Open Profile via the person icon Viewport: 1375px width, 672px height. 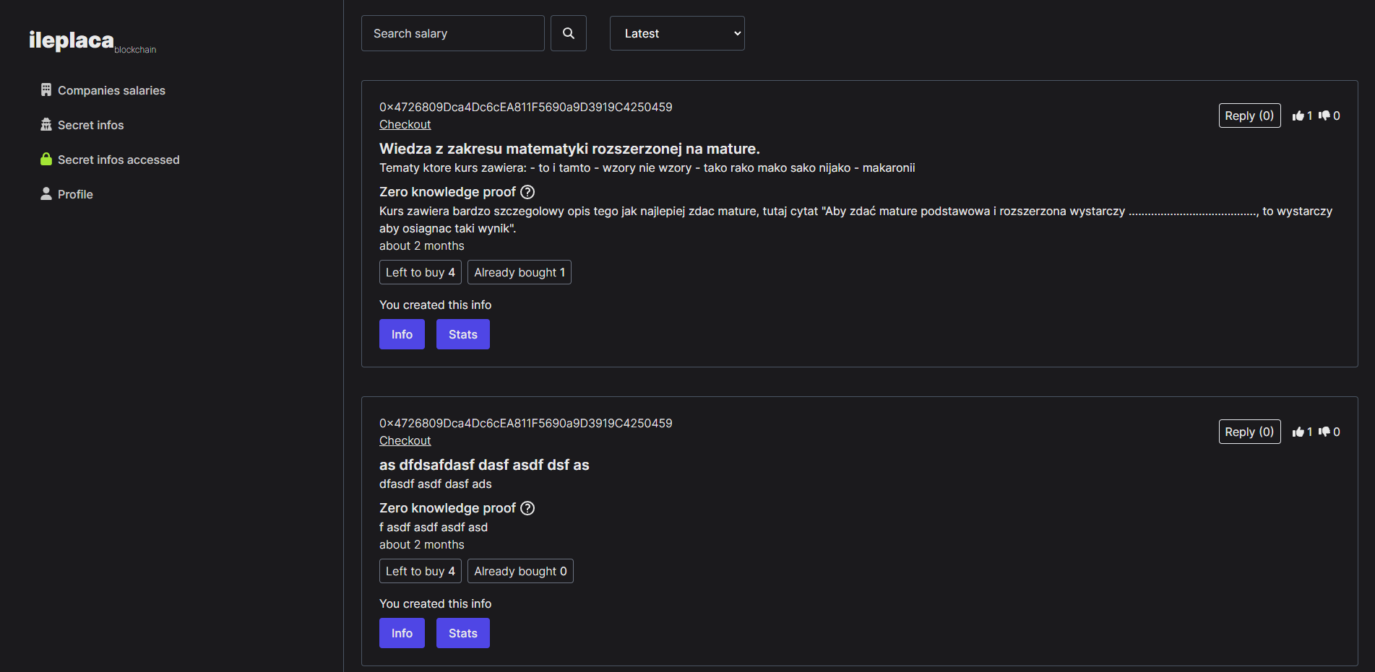click(46, 193)
